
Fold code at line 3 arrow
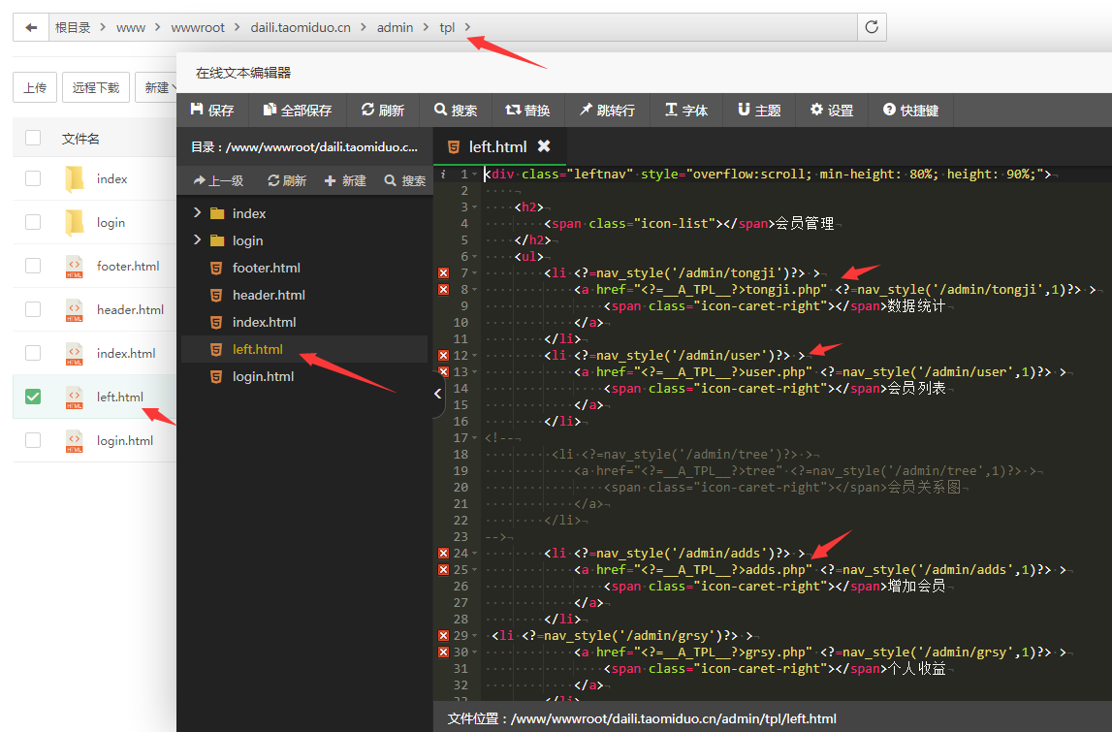[474, 207]
